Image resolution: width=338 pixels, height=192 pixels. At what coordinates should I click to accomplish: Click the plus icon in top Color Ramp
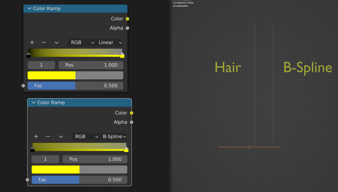(32, 42)
